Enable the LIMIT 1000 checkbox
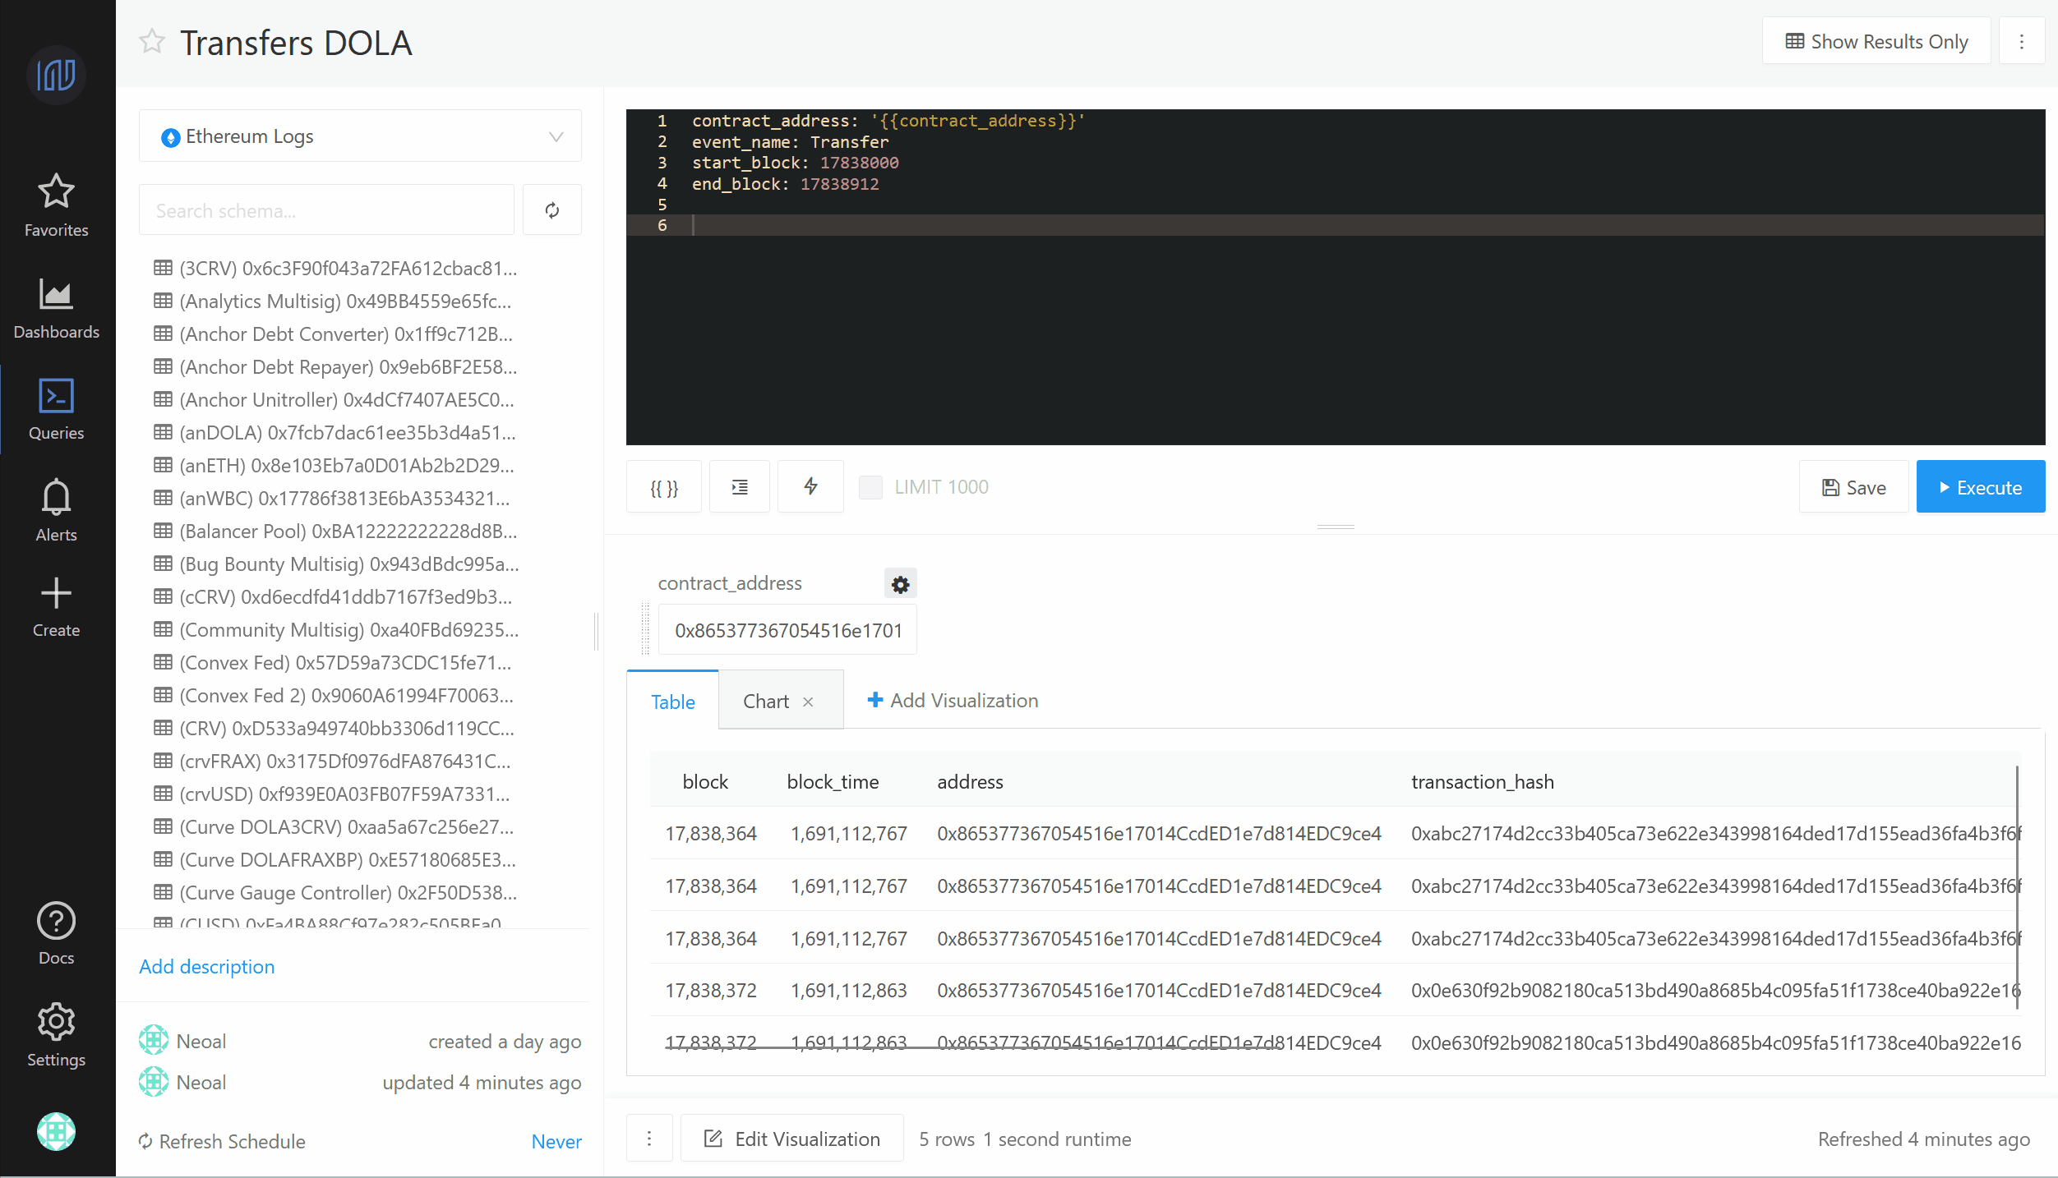The height and width of the screenshot is (1178, 2058). [870, 487]
